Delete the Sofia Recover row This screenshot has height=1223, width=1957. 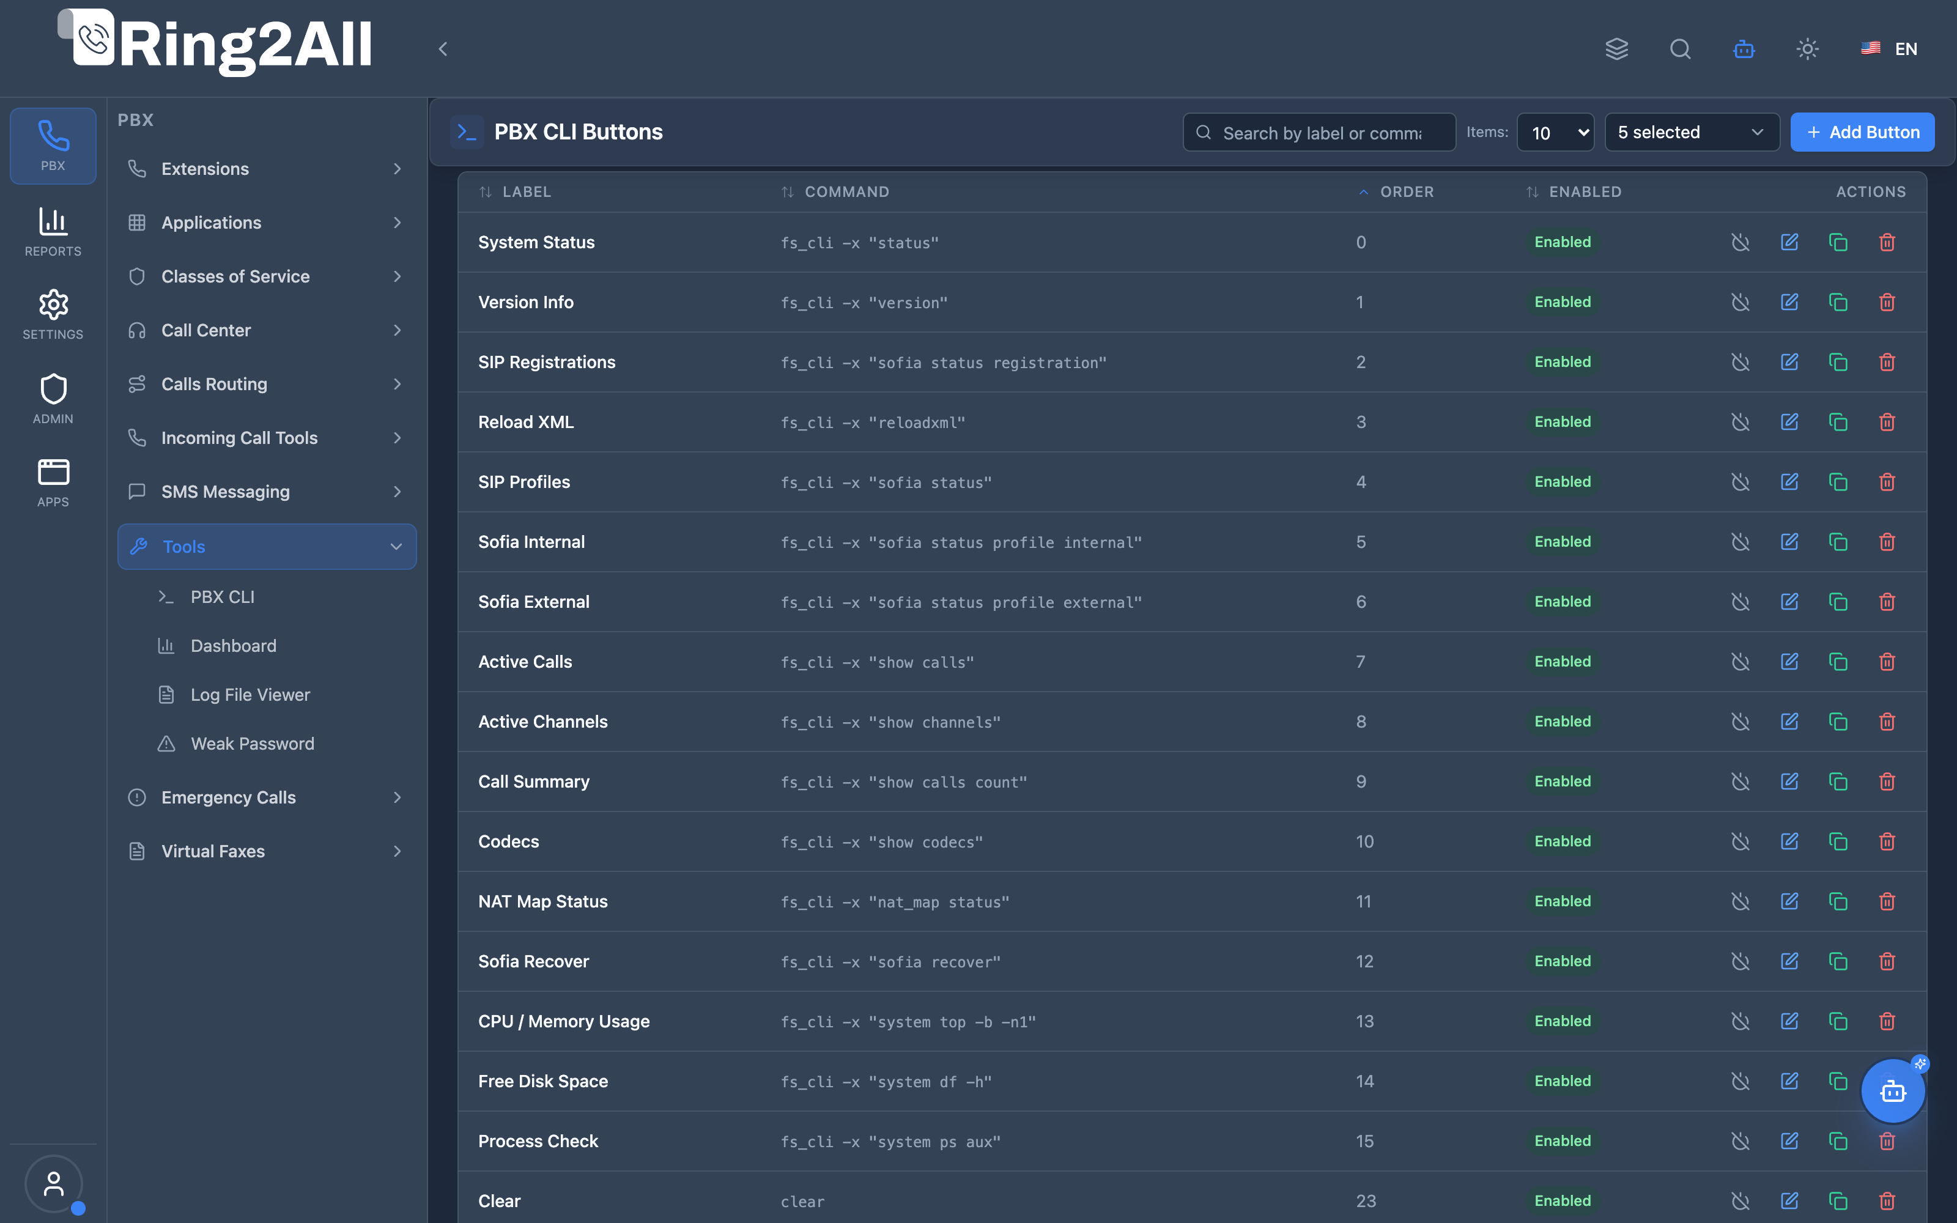click(x=1887, y=961)
